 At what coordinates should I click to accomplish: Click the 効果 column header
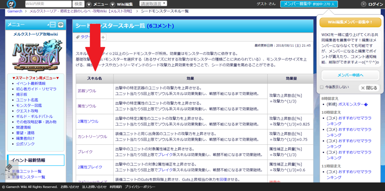tap(190, 79)
